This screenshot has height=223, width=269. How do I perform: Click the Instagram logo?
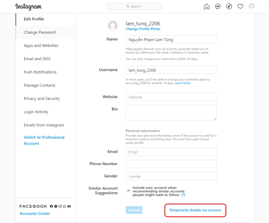[x=28, y=7]
